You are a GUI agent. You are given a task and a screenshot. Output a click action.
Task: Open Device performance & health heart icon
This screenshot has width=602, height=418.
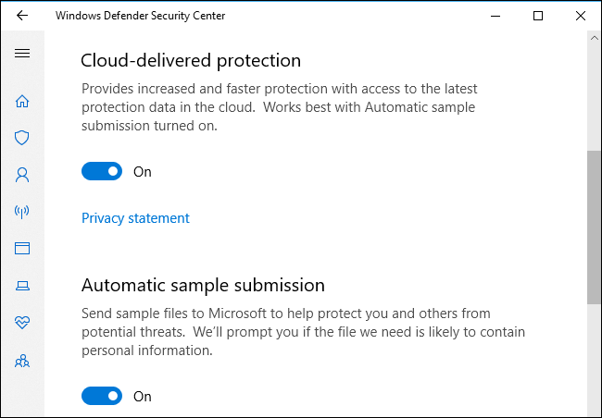click(x=22, y=322)
